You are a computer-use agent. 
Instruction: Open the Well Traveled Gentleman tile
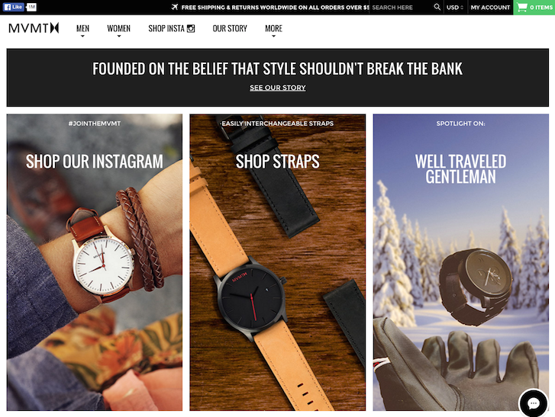pyautogui.click(x=461, y=262)
